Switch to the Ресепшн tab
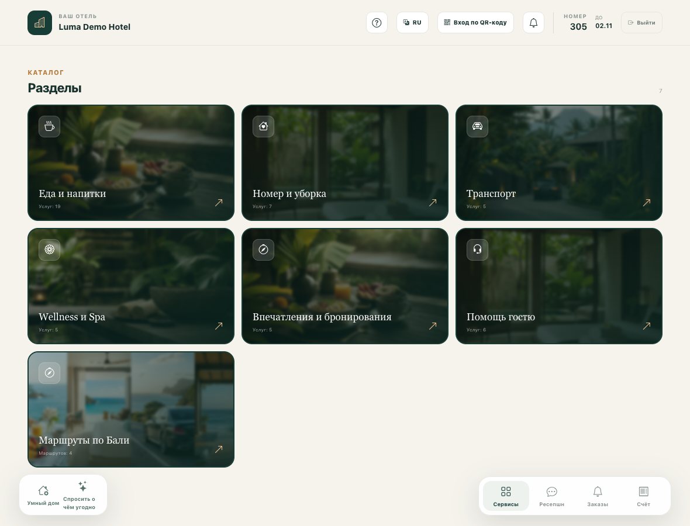Viewport: 690px width, 526px height. tap(551, 496)
